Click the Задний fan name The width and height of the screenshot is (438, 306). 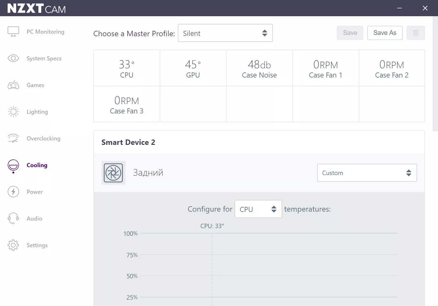(148, 173)
